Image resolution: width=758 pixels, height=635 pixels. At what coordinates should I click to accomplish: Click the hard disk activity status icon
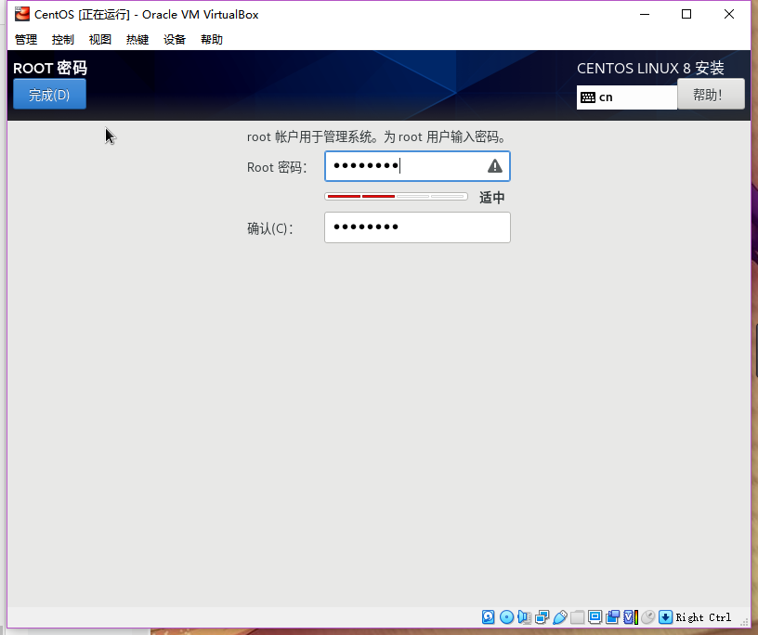(x=489, y=617)
